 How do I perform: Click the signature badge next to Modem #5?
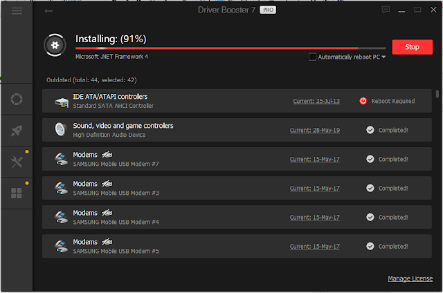tap(107, 242)
